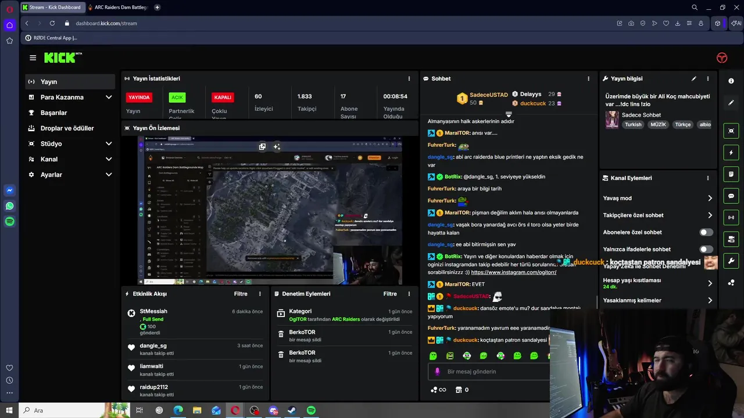Click the stream preview thumbnail
The width and height of the screenshot is (744, 418).
click(x=270, y=210)
